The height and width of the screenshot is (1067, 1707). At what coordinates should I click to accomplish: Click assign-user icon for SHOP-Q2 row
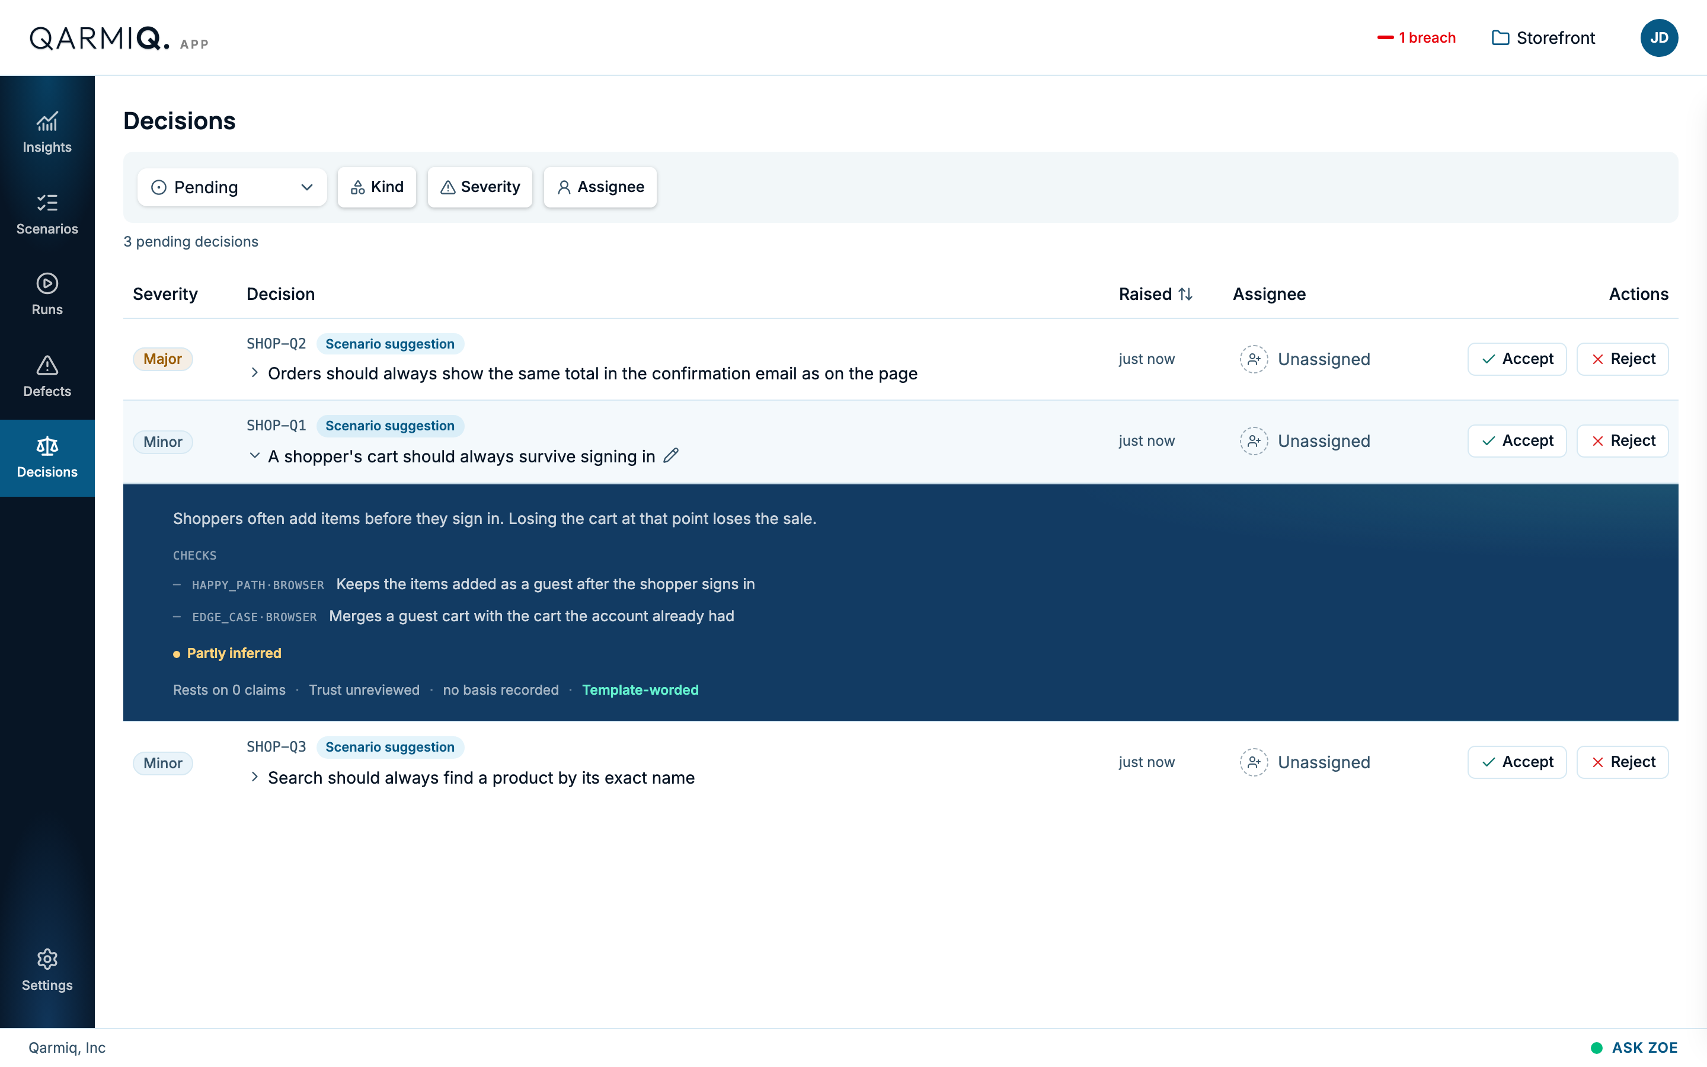[x=1254, y=359]
